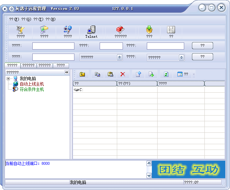Click the paste clipboard icon
The image size is (230, 190).
tap(110, 74)
